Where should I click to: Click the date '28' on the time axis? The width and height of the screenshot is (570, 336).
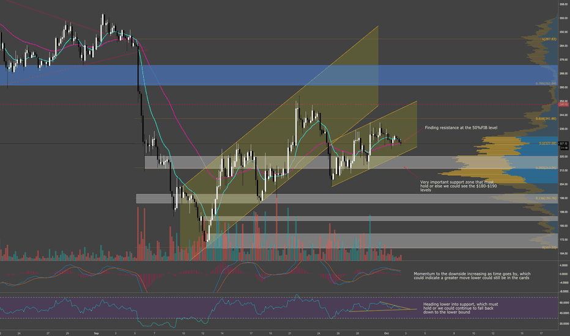point(357,333)
